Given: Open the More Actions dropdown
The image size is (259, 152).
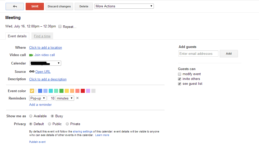Looking at the screenshot, I should (x=124, y=6).
